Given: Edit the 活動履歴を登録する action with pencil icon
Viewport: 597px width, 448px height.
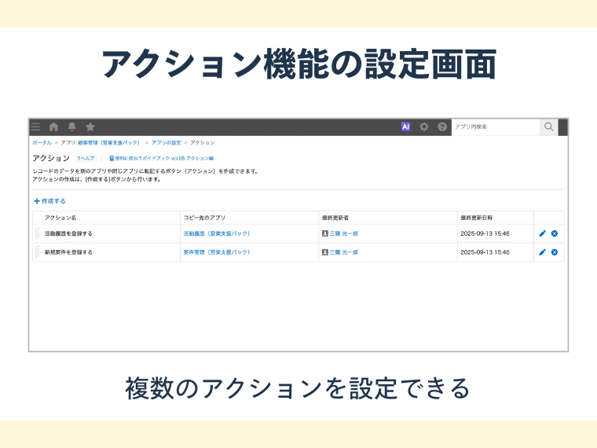Looking at the screenshot, I should (x=542, y=233).
